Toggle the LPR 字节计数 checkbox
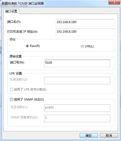The height and width of the screenshot is (141, 121). click(12, 90)
